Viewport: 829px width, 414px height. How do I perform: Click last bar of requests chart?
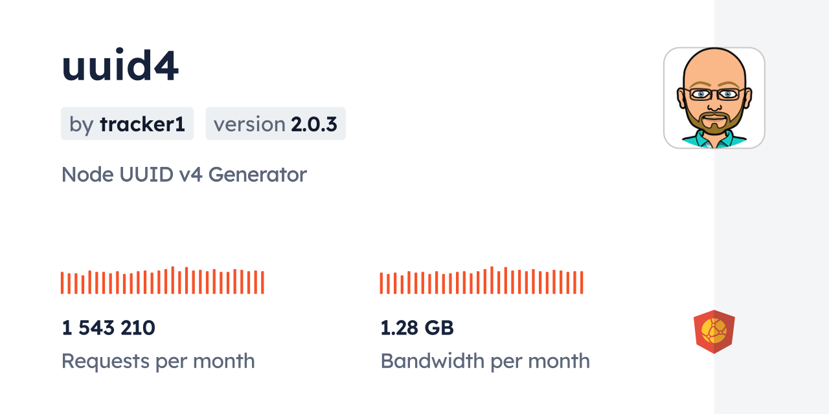pyautogui.click(x=262, y=282)
